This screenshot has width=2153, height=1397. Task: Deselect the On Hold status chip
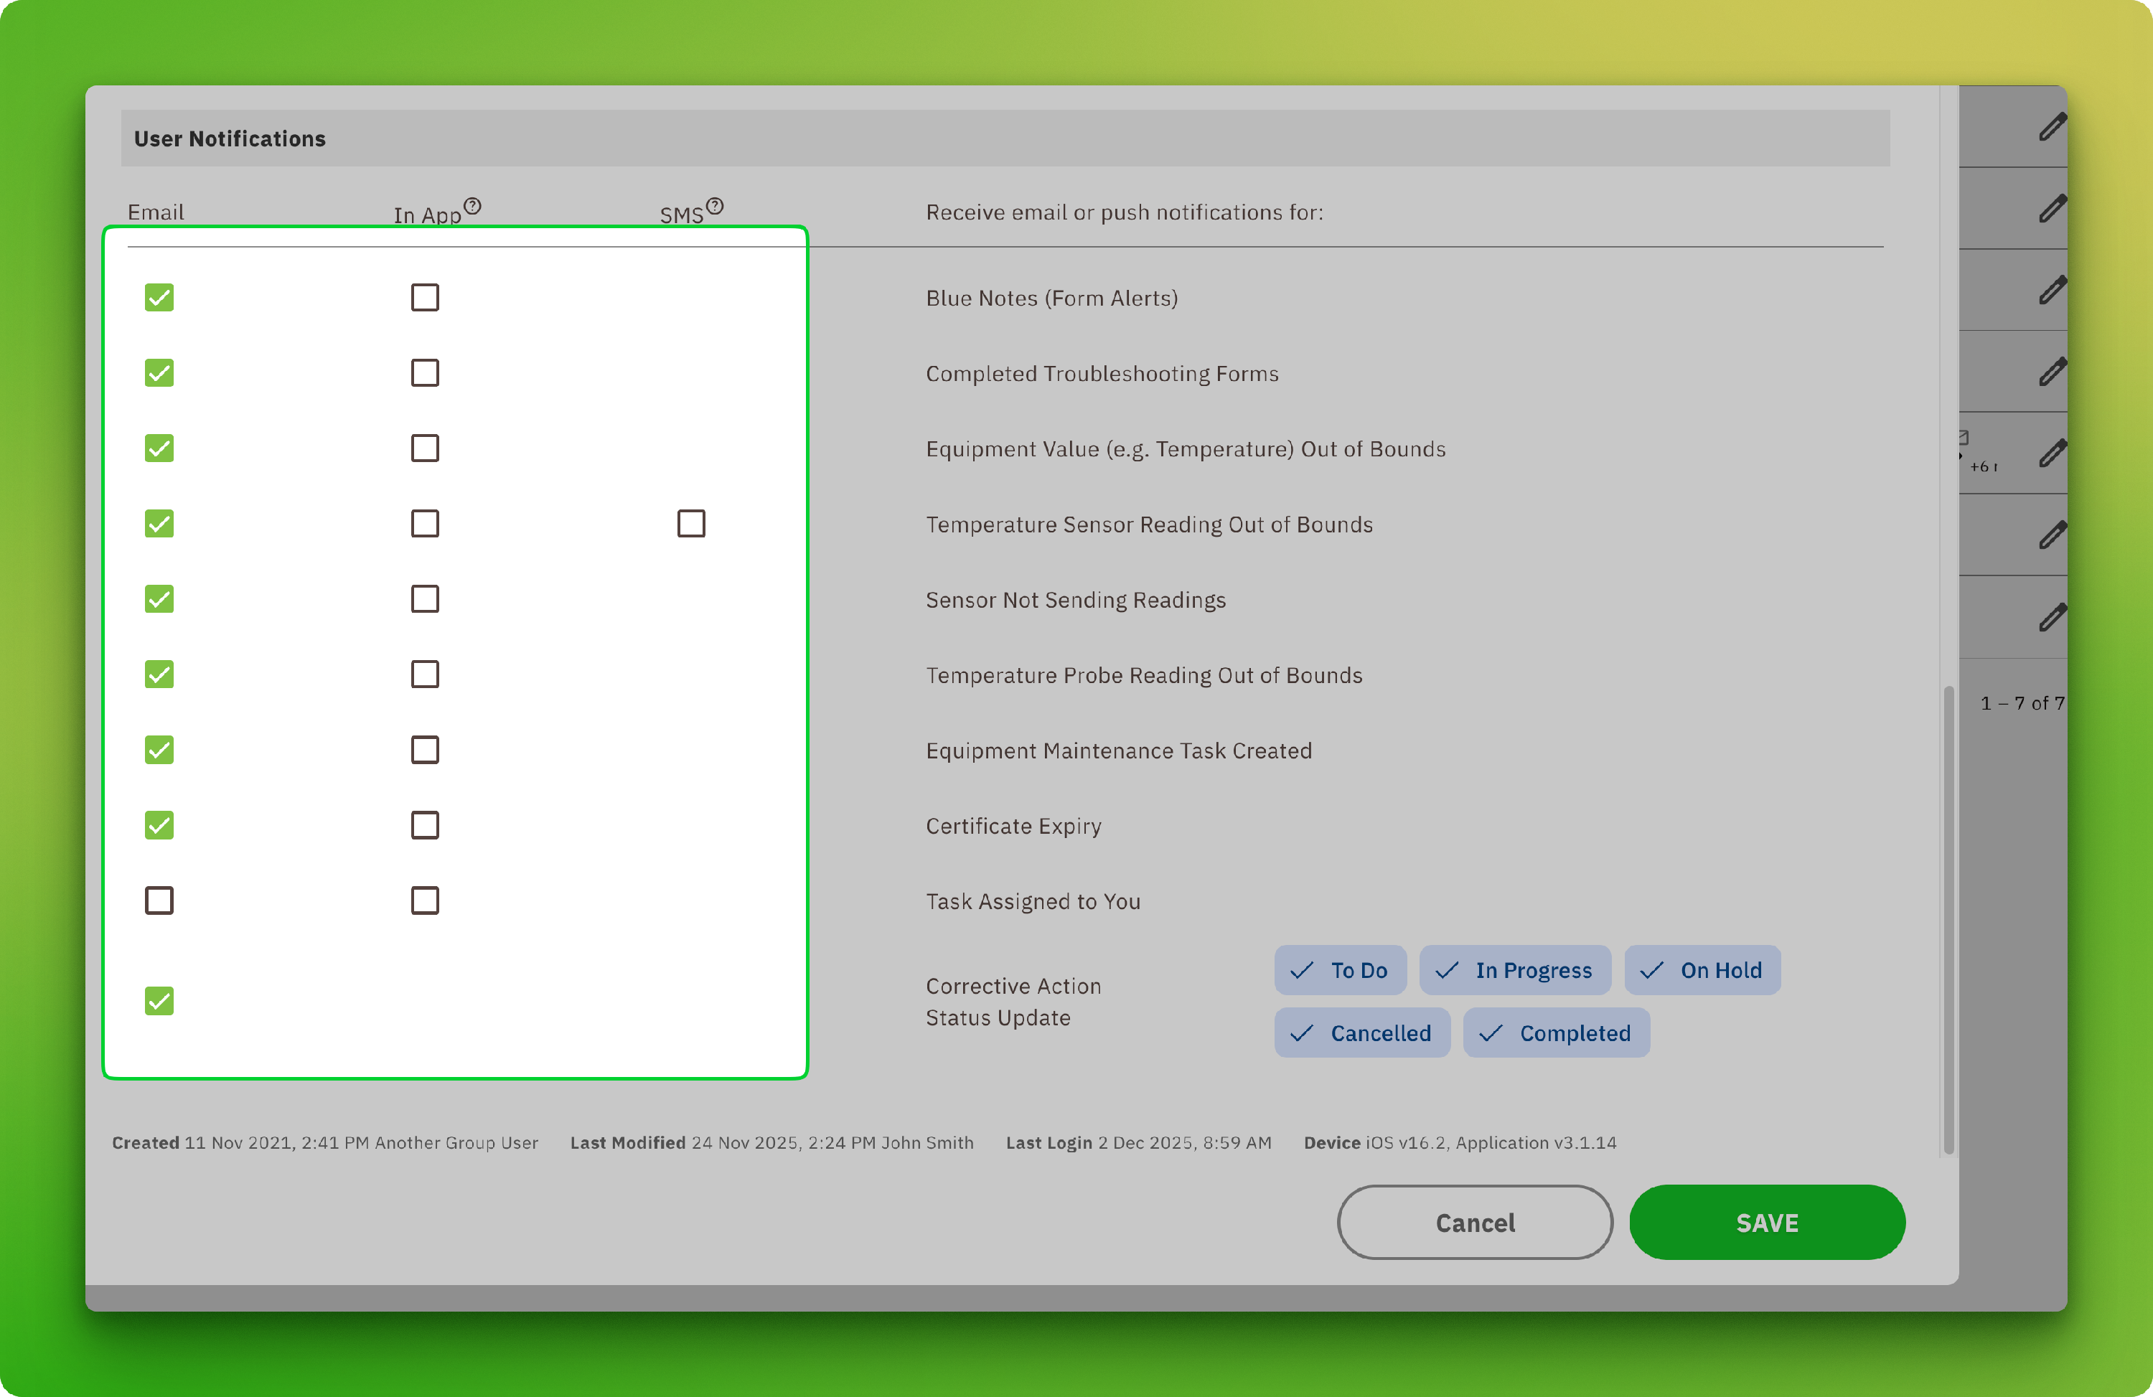point(1702,970)
